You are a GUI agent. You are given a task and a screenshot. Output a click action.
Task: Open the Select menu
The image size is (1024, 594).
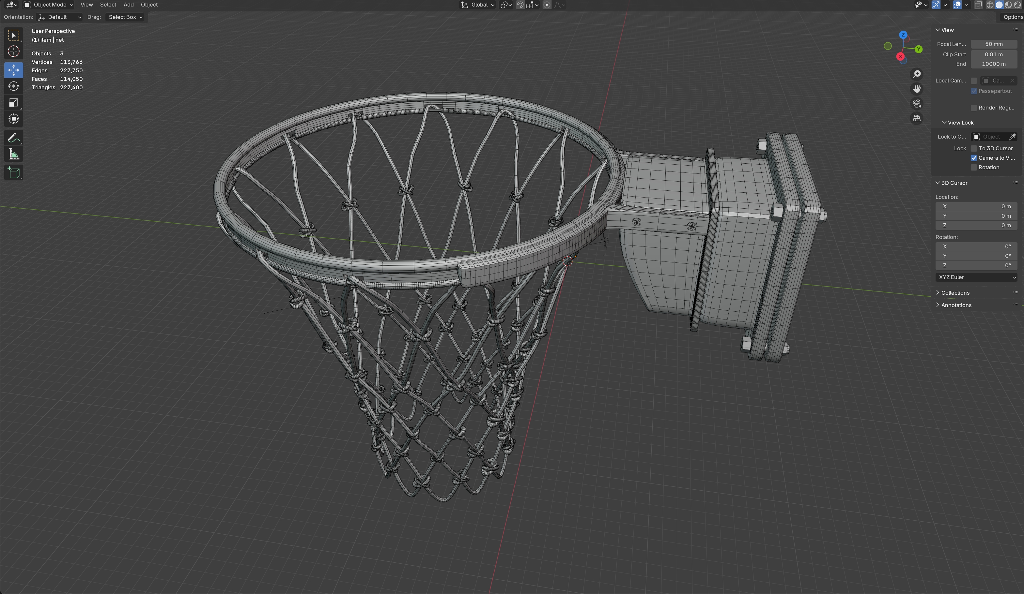click(108, 5)
